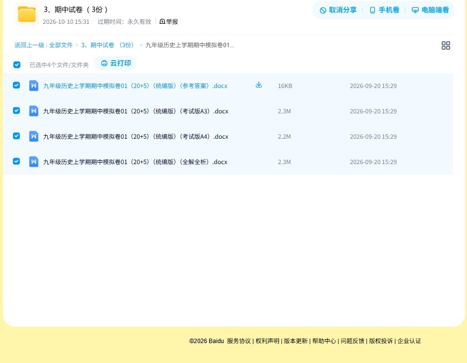Uncheck the 考试版A4 file checkbox
The image size is (467, 363).
pyautogui.click(x=16, y=136)
